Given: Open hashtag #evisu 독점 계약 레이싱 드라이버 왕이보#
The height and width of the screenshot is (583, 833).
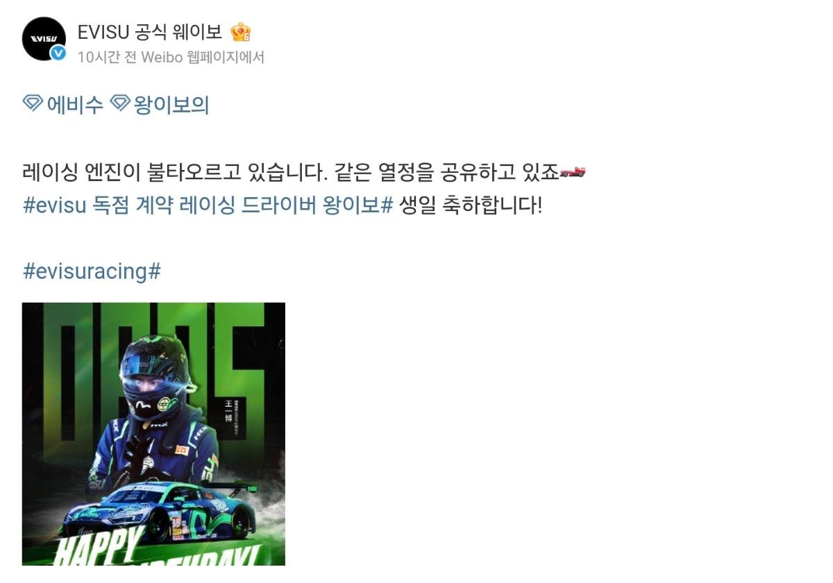Looking at the screenshot, I should click(x=208, y=205).
